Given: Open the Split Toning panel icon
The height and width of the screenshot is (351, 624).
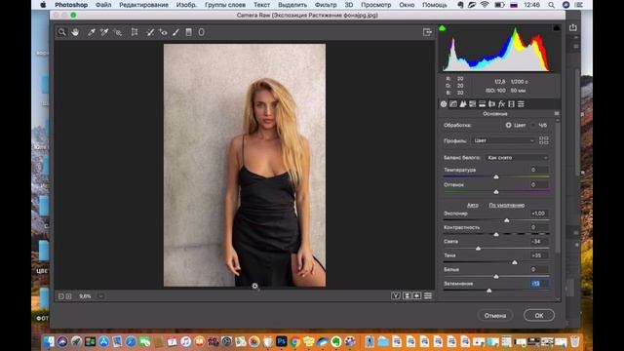Looking at the screenshot, I should (x=482, y=104).
